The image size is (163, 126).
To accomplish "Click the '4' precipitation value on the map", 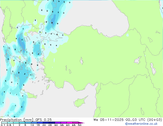I will point(8,59).
